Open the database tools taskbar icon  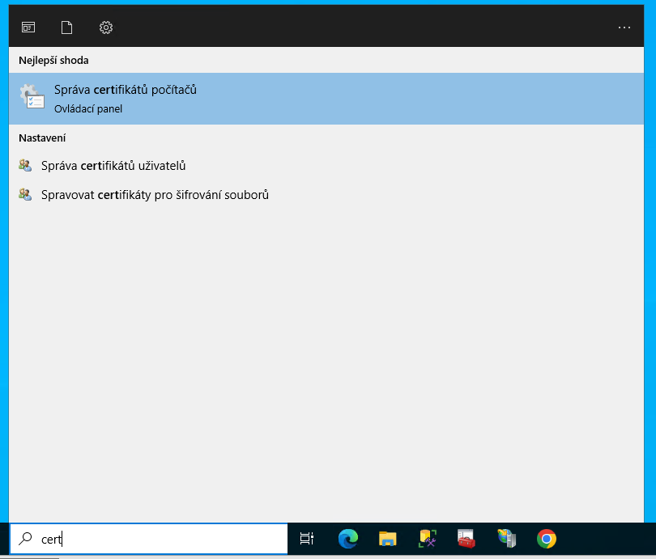428,539
